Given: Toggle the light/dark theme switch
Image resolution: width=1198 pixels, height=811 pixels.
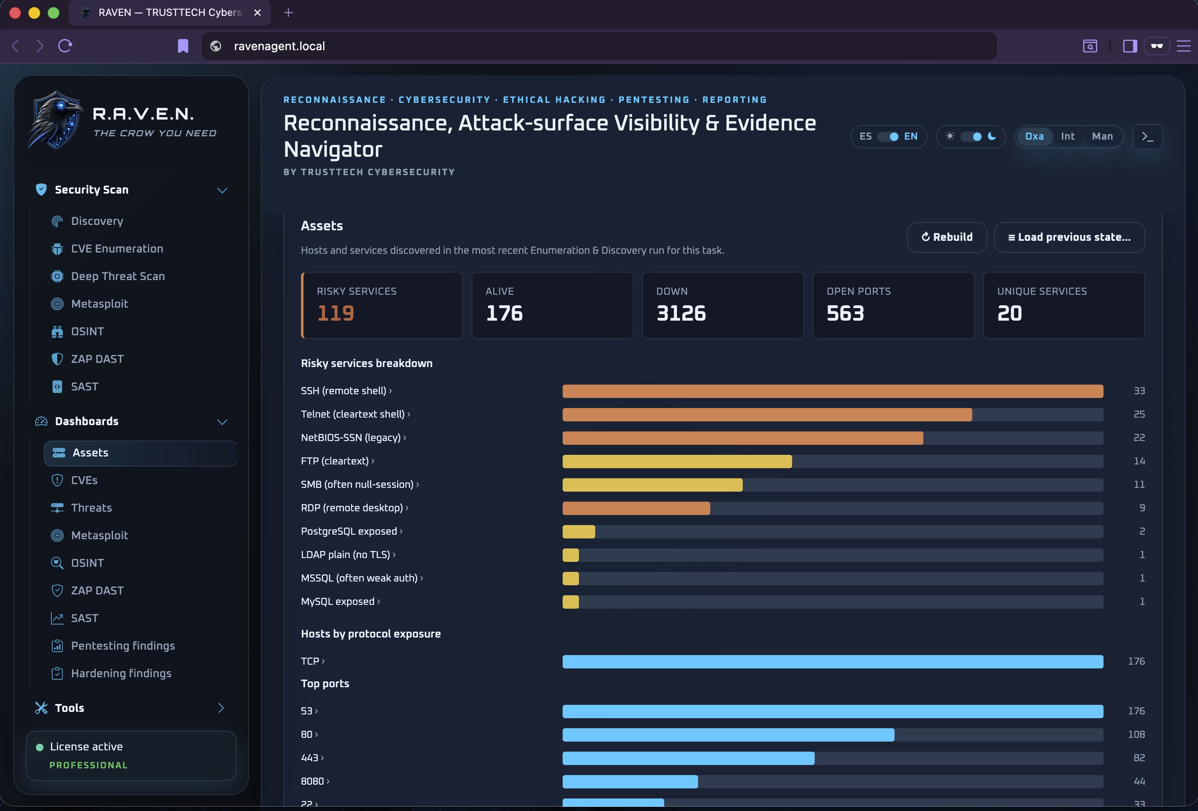Looking at the screenshot, I should point(971,137).
